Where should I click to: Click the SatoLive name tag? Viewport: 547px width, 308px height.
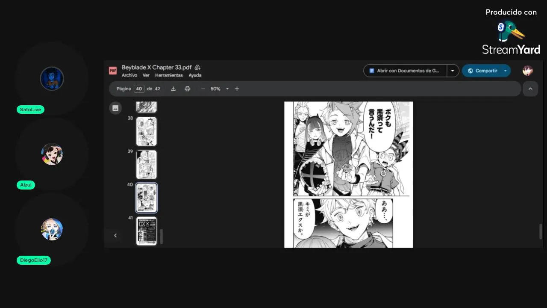(x=30, y=110)
